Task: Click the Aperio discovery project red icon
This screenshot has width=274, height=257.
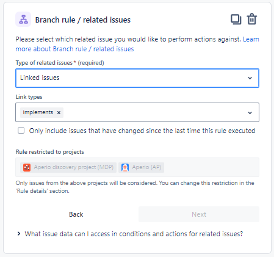Action: click(27, 167)
